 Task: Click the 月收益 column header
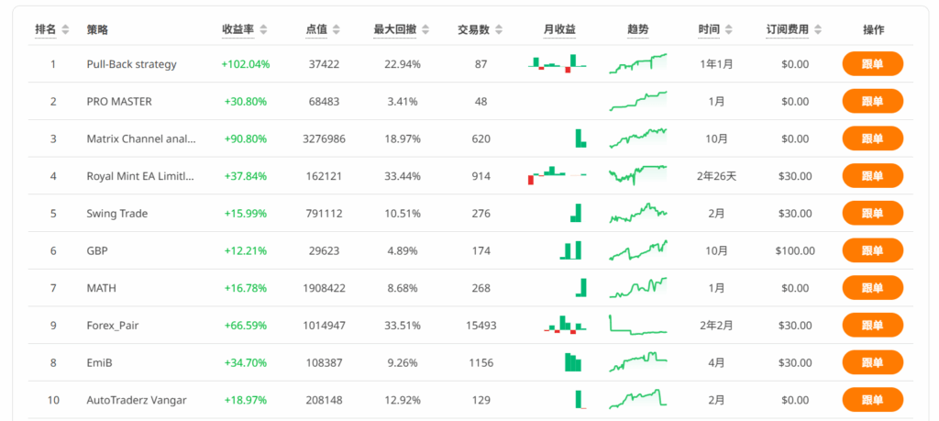tap(559, 29)
